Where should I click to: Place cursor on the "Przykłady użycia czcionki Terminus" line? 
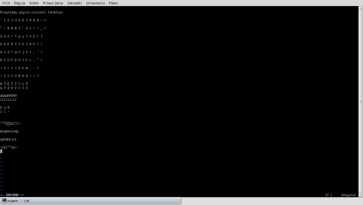coord(31,13)
